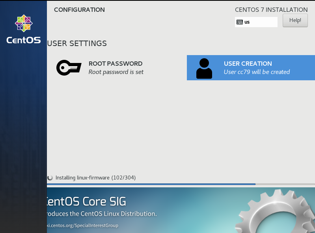Click the CentOS Core SIG banner heading
Image resolution: width=315 pixels, height=233 pixels.
(86, 202)
